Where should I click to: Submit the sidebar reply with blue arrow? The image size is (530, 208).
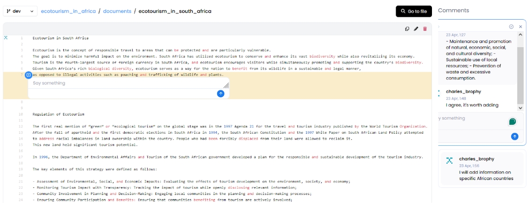(x=515, y=136)
